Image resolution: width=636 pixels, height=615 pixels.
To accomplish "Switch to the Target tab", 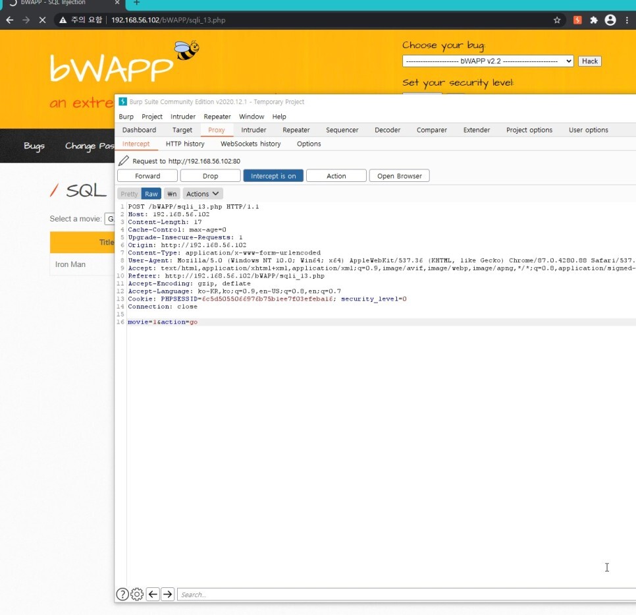I will 182,130.
